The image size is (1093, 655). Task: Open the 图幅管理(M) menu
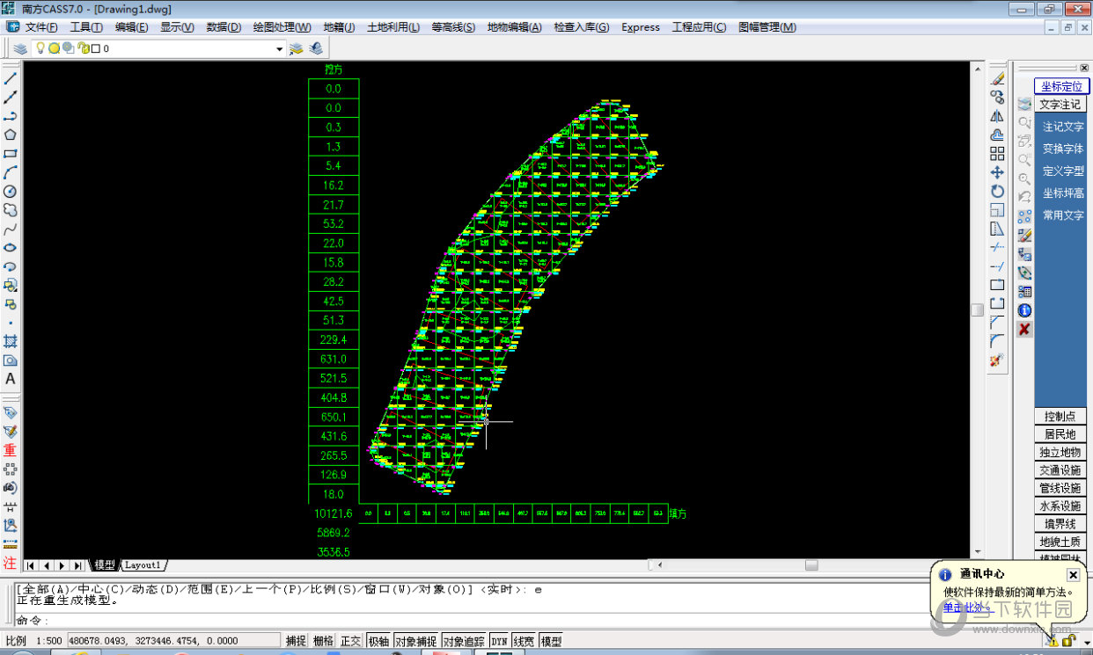[x=767, y=27]
